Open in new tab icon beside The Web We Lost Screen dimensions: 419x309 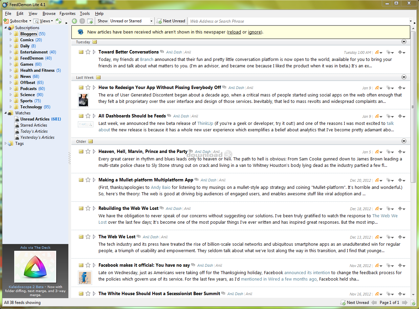click(139, 237)
